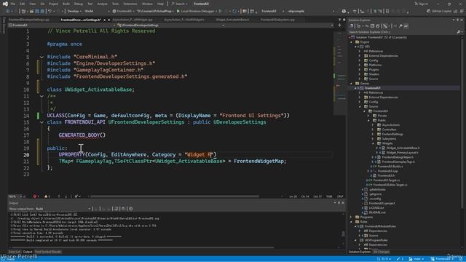The height and width of the screenshot is (262, 466).
Task: Open Show output from Build dropdown
Action: 63,209
